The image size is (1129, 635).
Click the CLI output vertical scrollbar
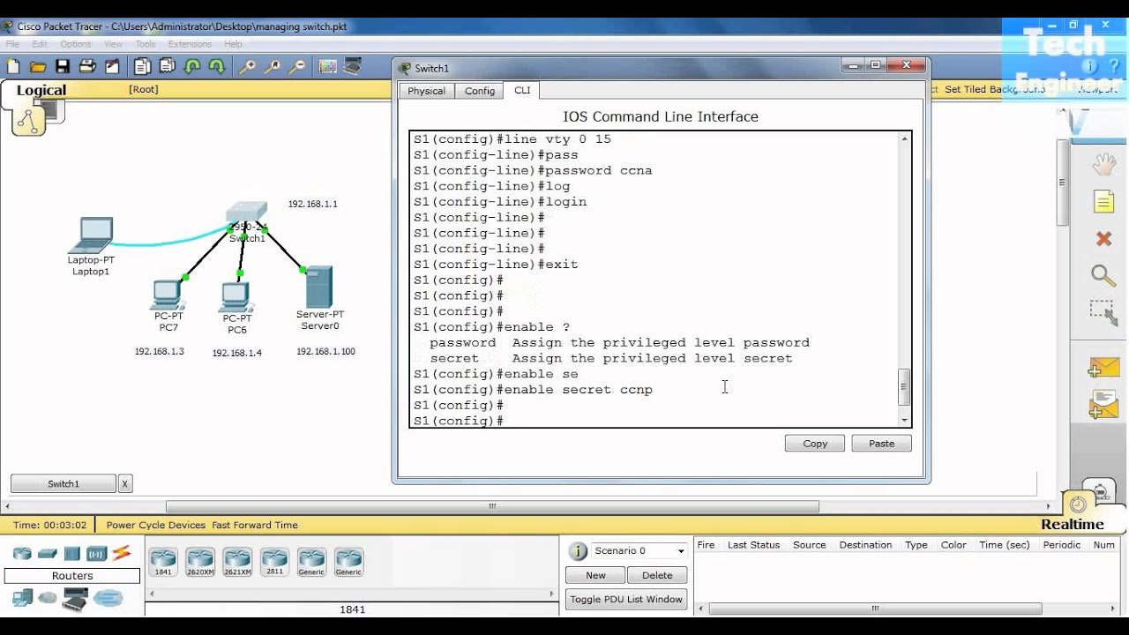tap(904, 280)
